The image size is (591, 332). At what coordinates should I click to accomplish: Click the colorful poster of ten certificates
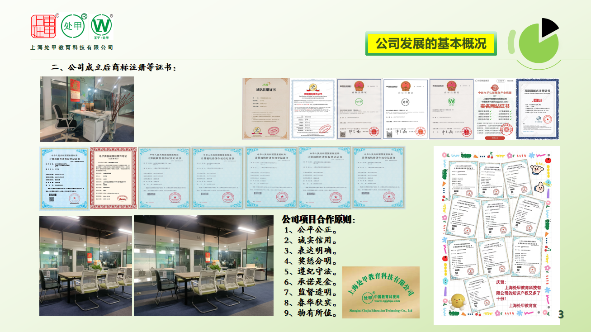pos(496,235)
